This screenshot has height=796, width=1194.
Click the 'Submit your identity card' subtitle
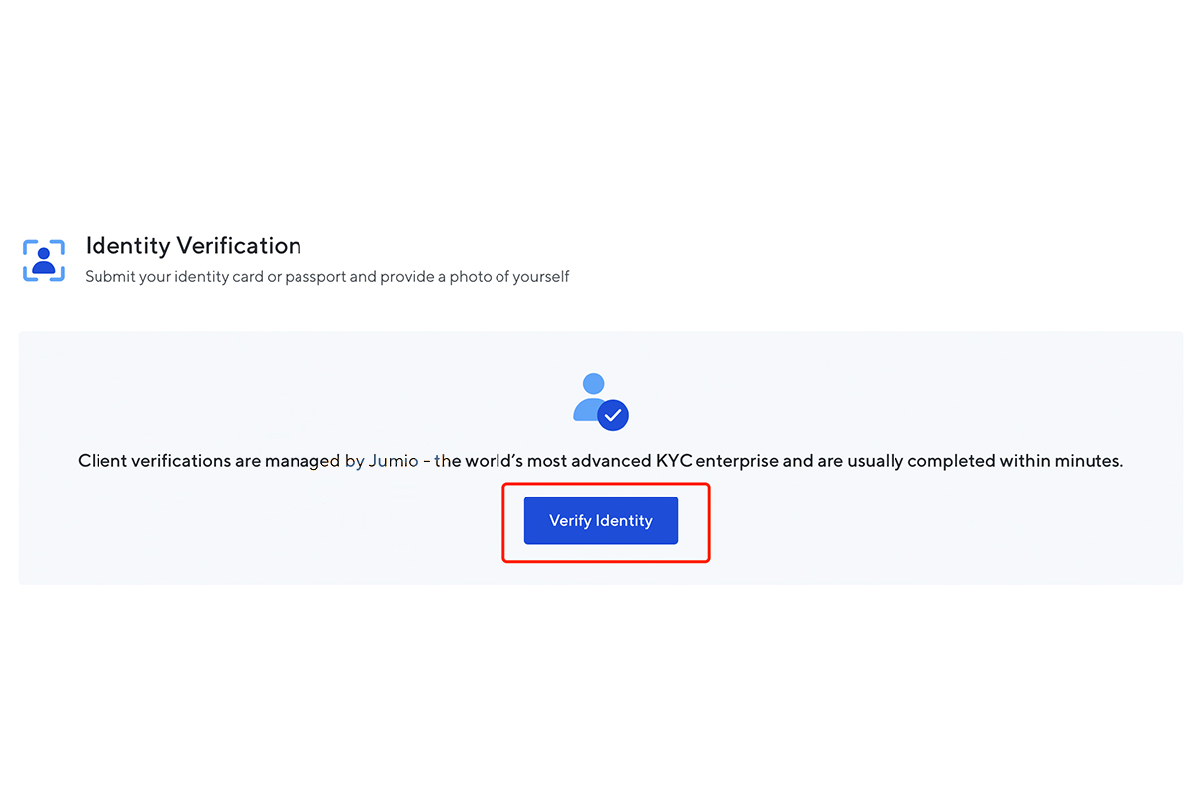[x=327, y=277]
